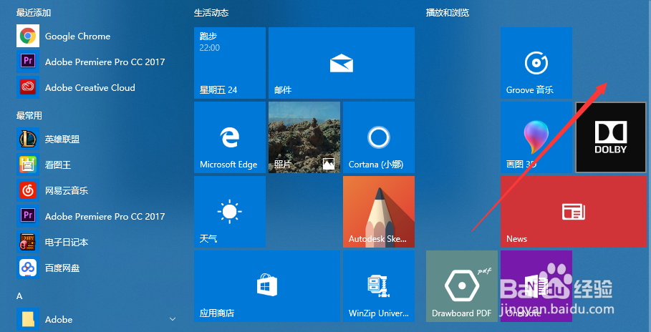Image resolution: width=651 pixels, height=332 pixels.
Task: Launch the Autodesk SketchBook tile
Action: 379,212
